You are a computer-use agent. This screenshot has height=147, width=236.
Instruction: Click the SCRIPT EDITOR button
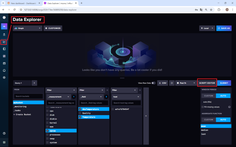[x=207, y=83]
